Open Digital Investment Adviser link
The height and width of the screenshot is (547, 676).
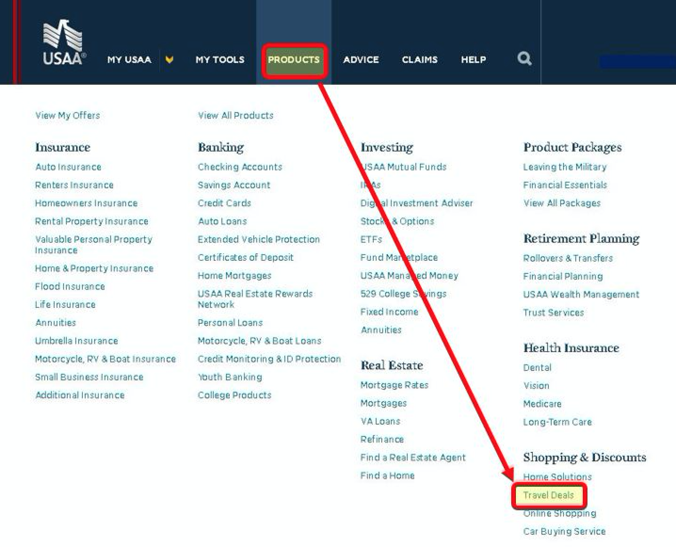tap(417, 203)
